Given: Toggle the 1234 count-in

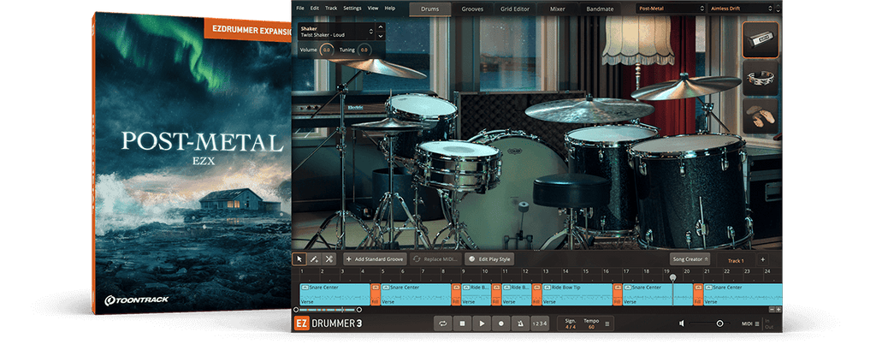Looking at the screenshot, I should (540, 323).
